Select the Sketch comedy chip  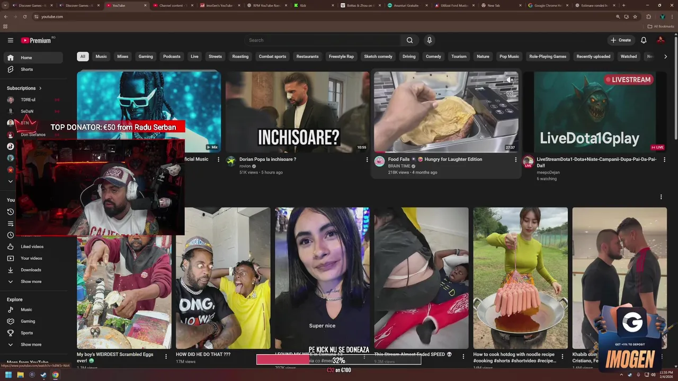click(378, 57)
